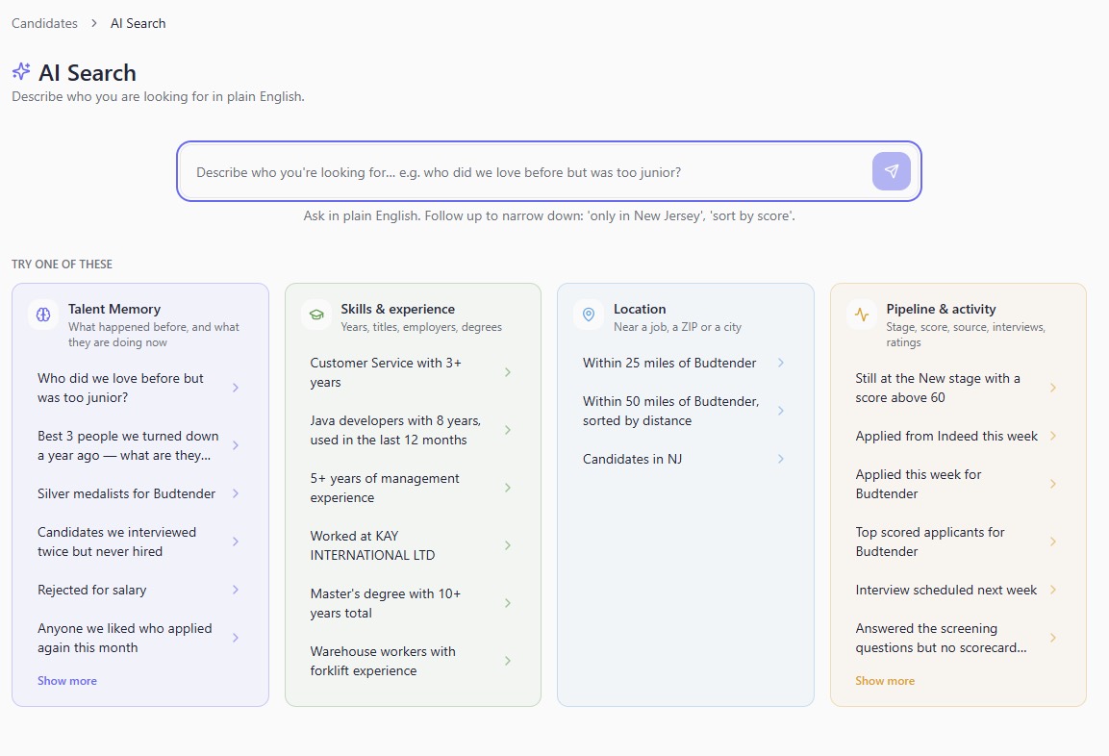The height and width of the screenshot is (756, 1109).
Task: Click the AI Search breadcrumb item
Action: pyautogui.click(x=138, y=23)
